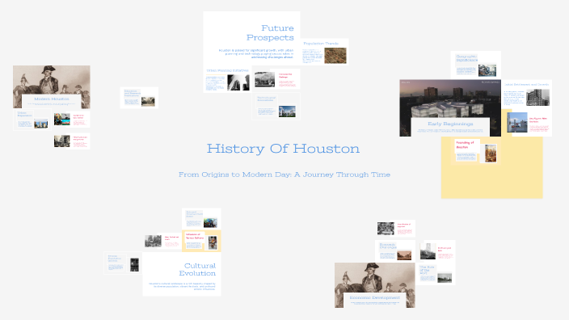Open the pink-titled slide with tower photo

(x=436, y=251)
